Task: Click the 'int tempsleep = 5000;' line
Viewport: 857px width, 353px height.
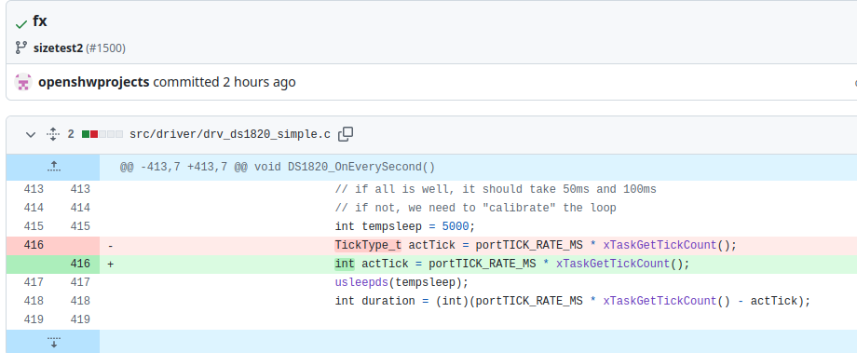Action: (x=405, y=226)
